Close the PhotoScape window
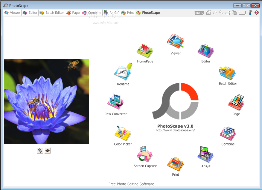This screenshot has width=262, height=190. 255,6
